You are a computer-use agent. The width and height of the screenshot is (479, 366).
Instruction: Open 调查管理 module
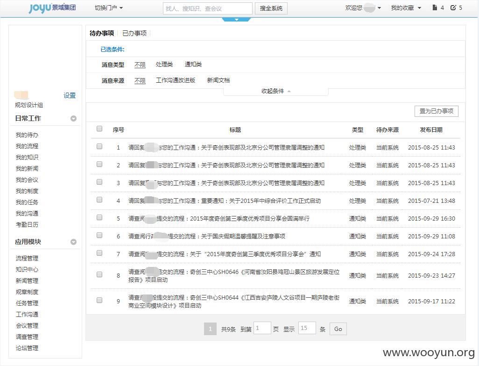tap(27, 337)
